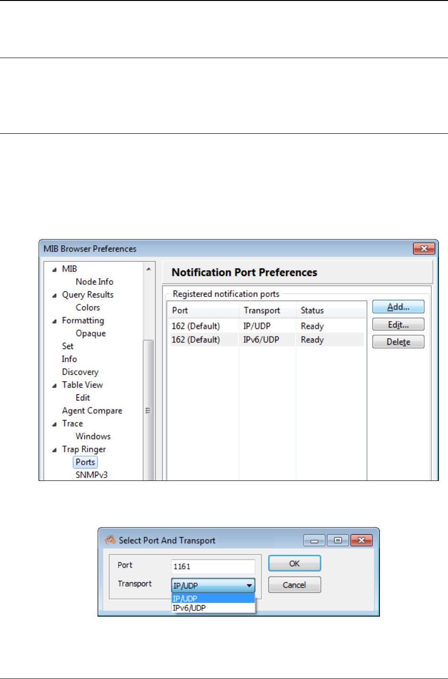Maximize the Select Port And Transport dialog

[338, 540]
